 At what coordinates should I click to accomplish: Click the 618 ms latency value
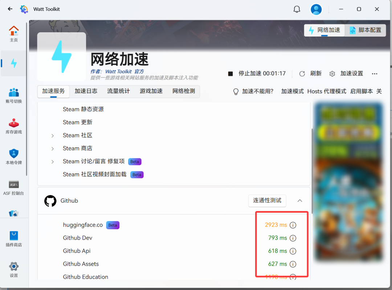[278, 251]
